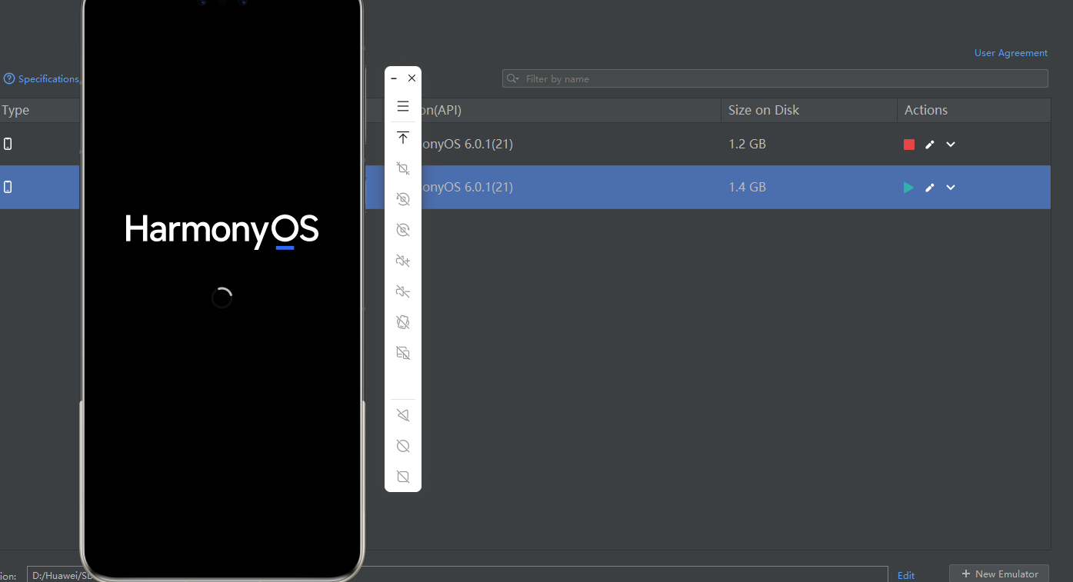The width and height of the screenshot is (1073, 582).
Task: Stop the running 1.2 GB emulator
Action: pyautogui.click(x=909, y=145)
